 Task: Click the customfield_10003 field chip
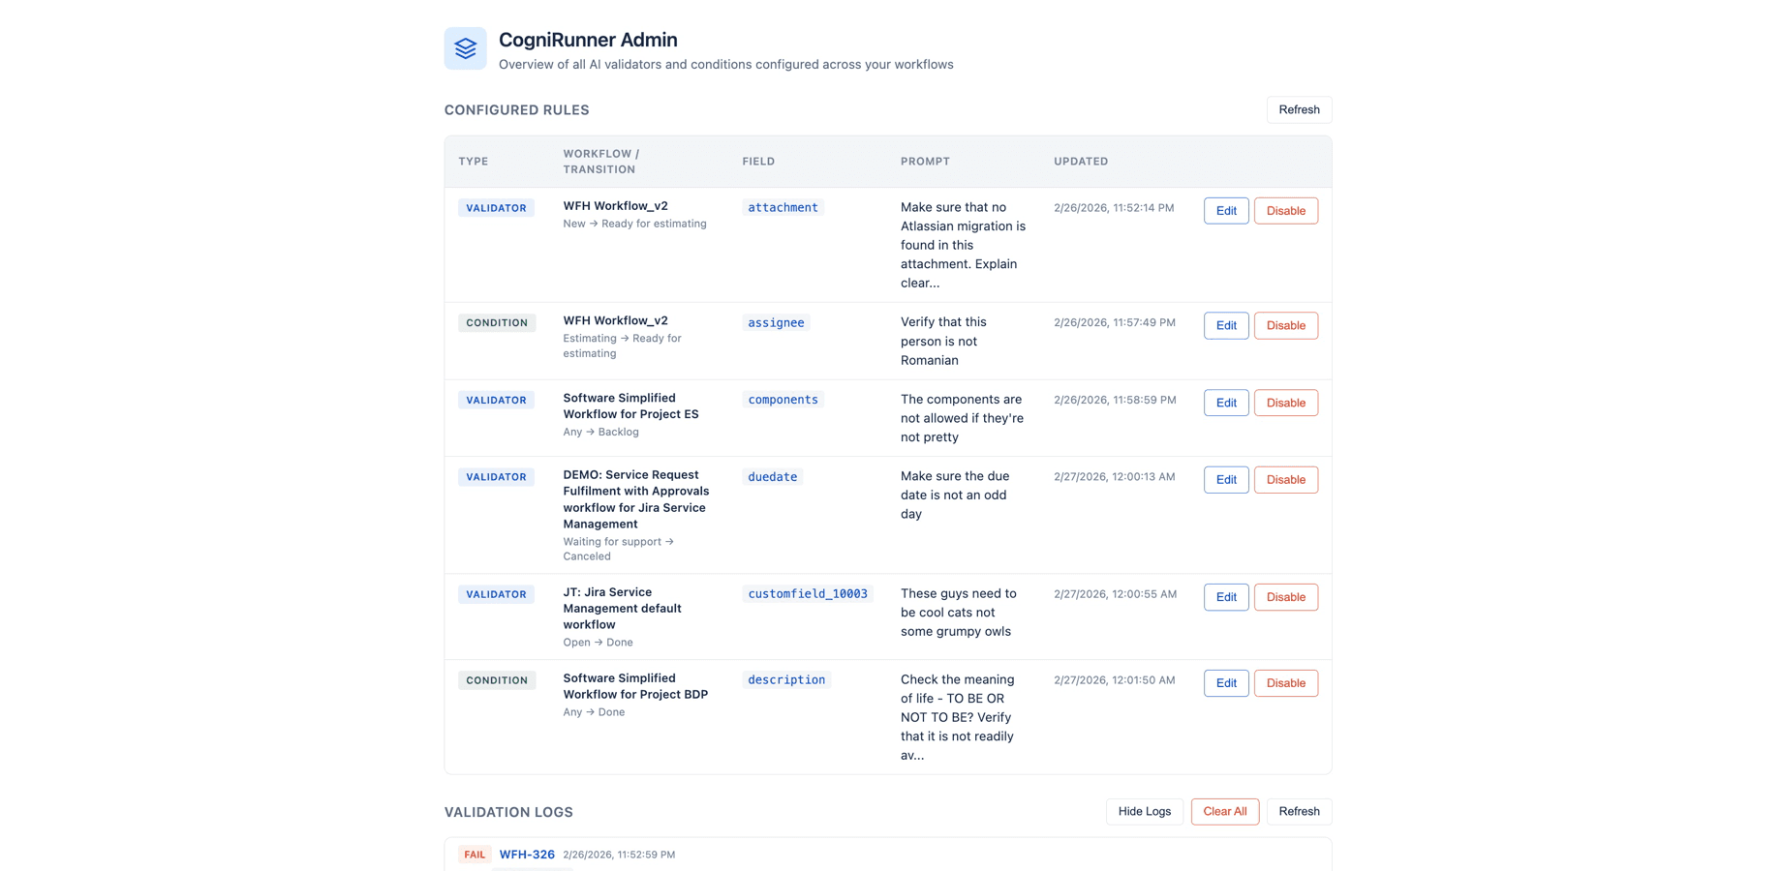pos(809,593)
